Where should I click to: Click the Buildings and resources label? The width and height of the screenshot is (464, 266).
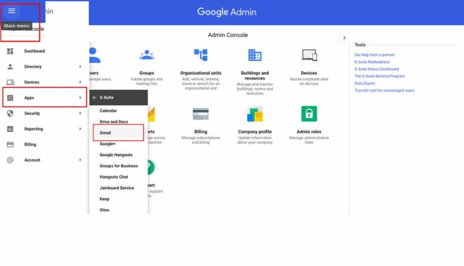click(x=255, y=75)
